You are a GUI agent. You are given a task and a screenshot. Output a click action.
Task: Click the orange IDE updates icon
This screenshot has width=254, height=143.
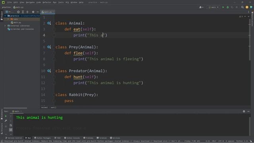(247, 7)
